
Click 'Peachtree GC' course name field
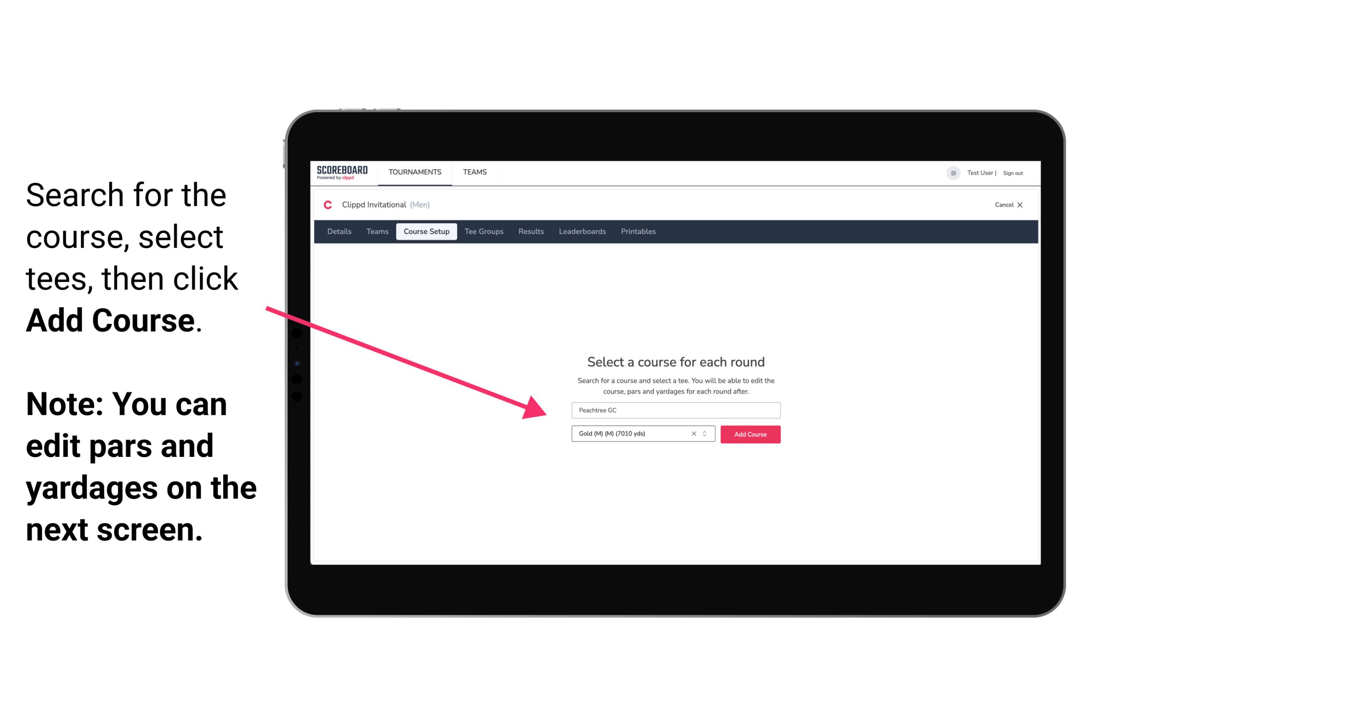[675, 409]
